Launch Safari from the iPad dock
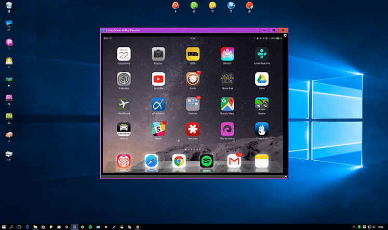 tap(152, 161)
